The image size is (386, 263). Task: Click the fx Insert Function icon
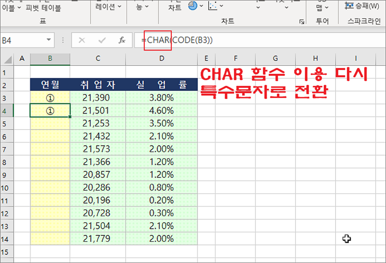122,40
